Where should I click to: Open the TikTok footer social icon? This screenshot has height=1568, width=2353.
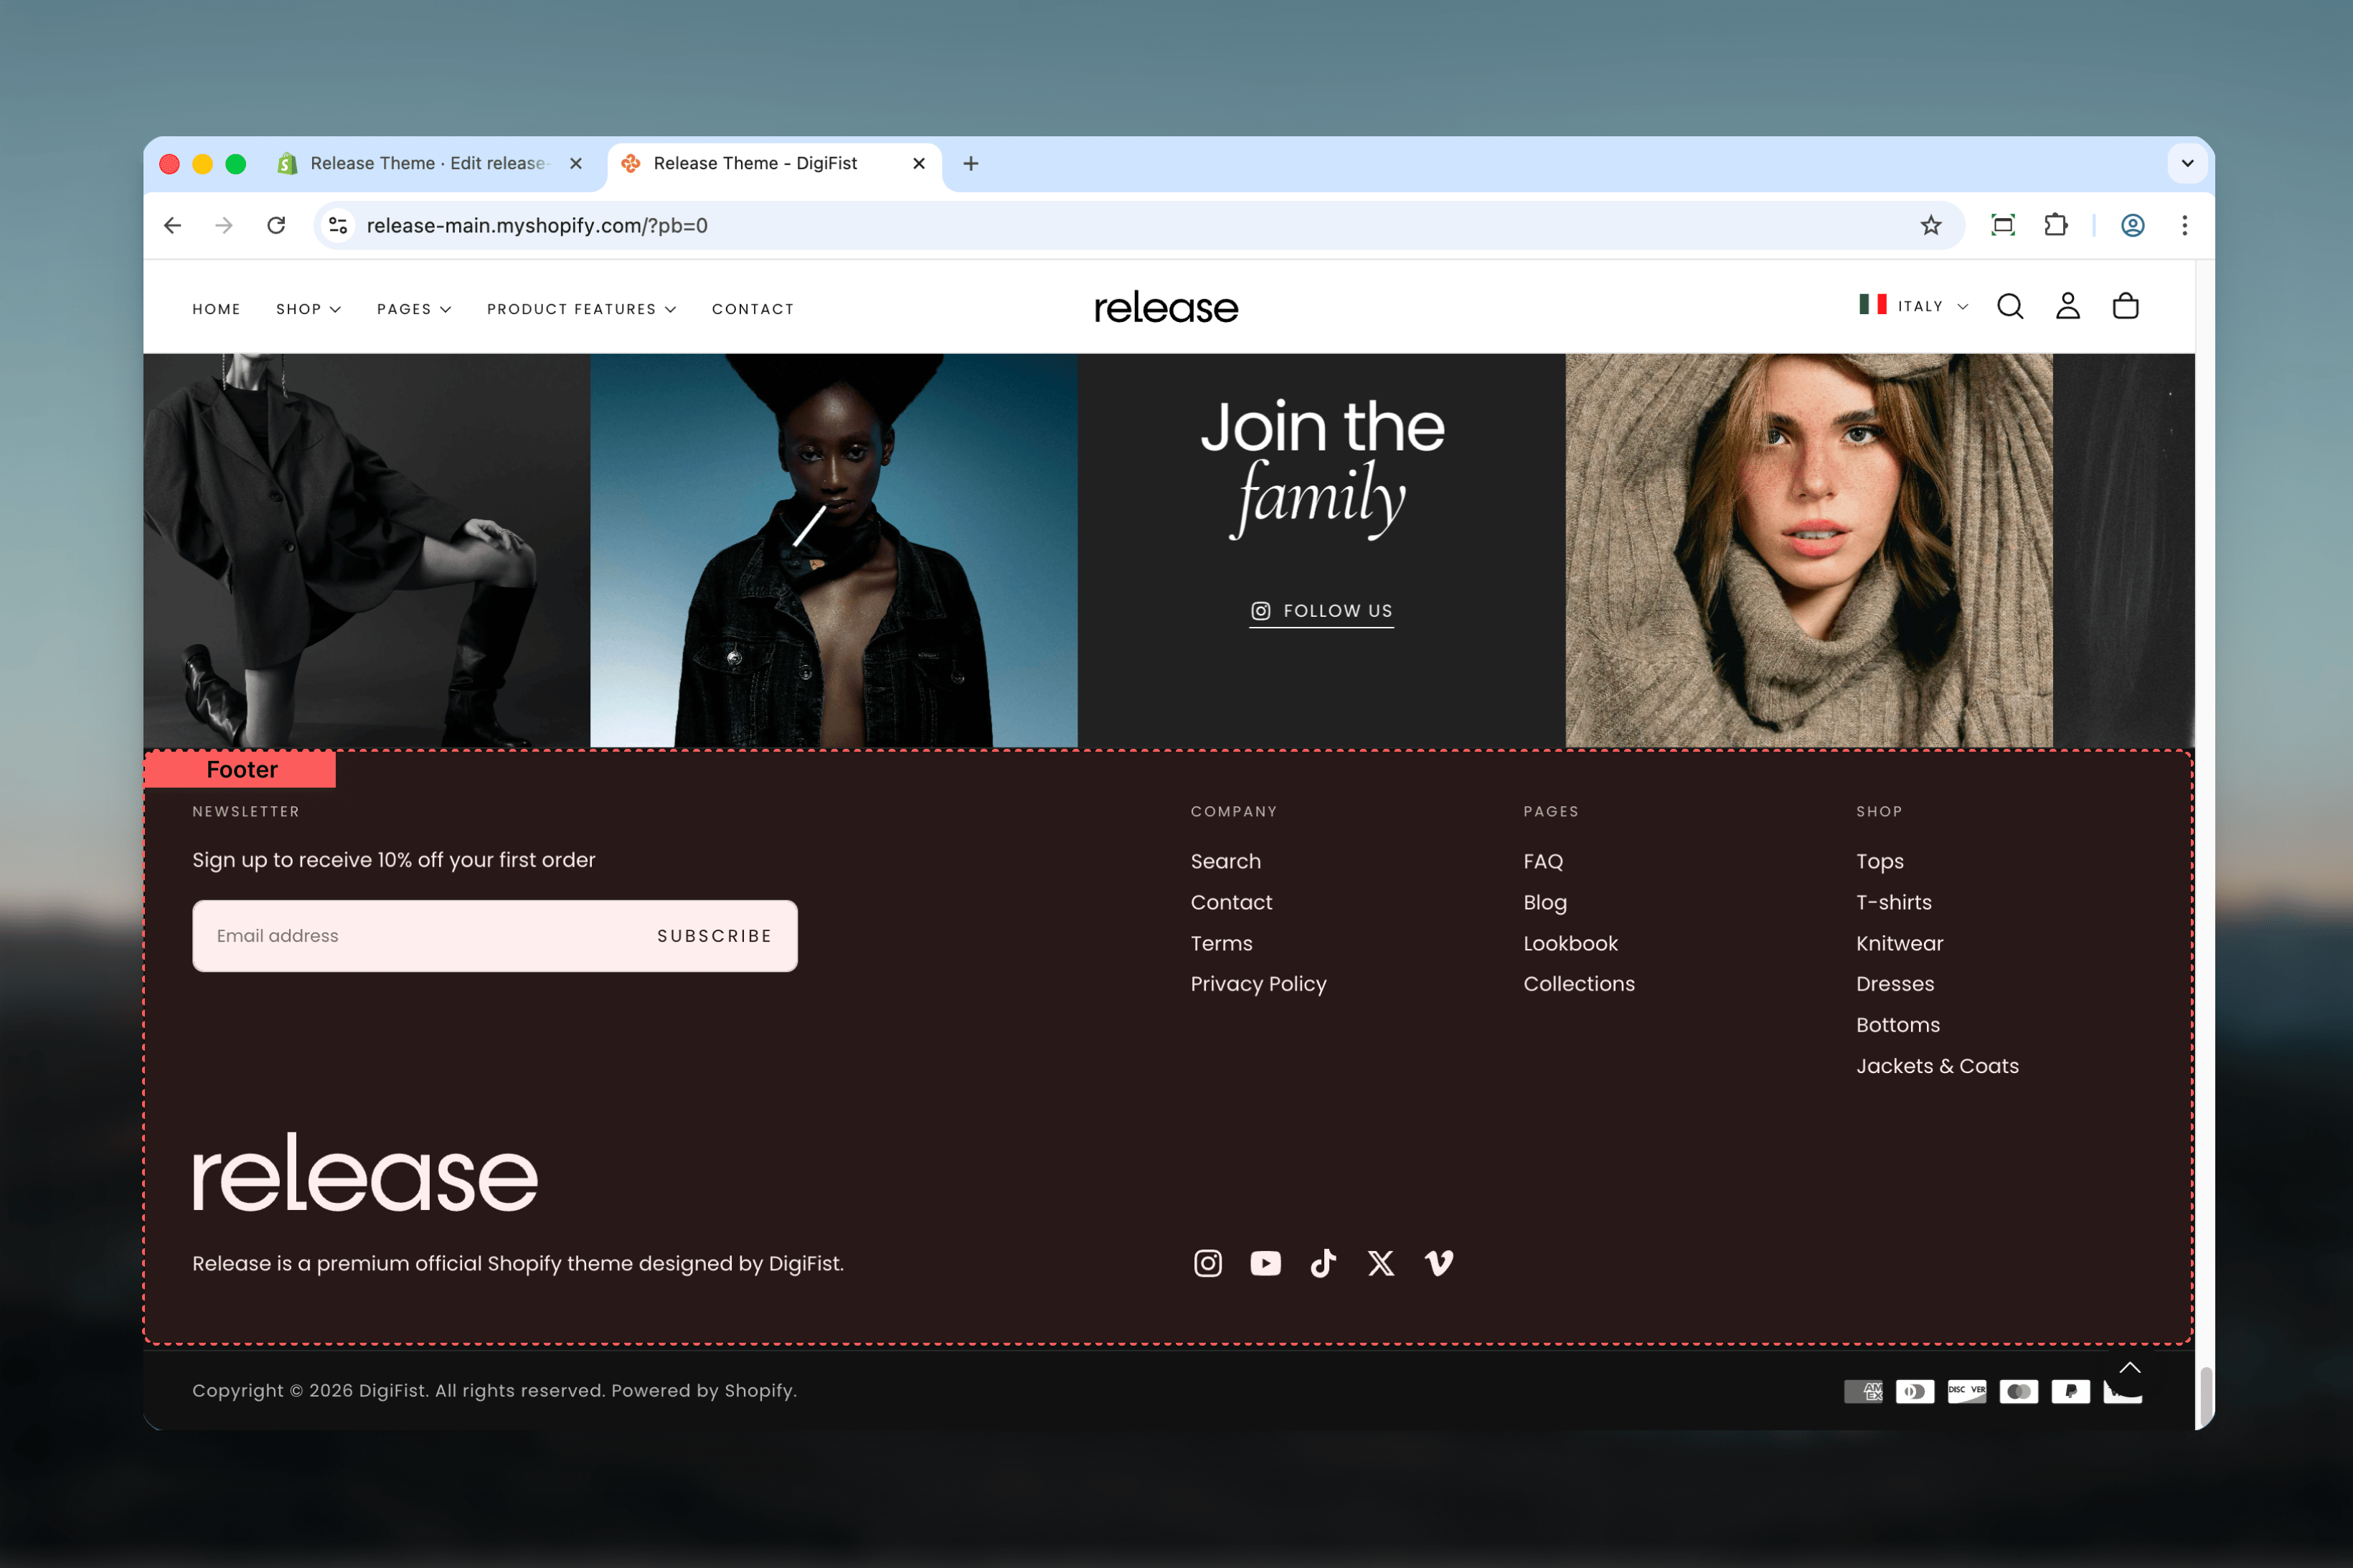pyautogui.click(x=1323, y=1263)
